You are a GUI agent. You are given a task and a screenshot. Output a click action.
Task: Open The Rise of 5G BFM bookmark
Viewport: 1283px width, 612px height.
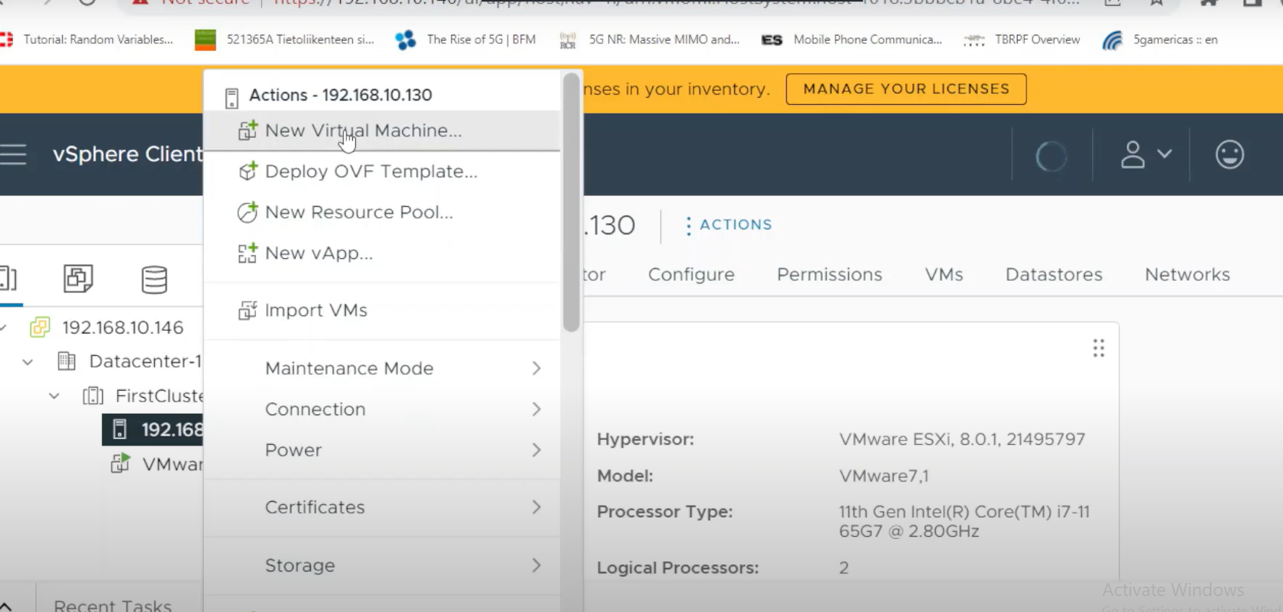pos(466,40)
